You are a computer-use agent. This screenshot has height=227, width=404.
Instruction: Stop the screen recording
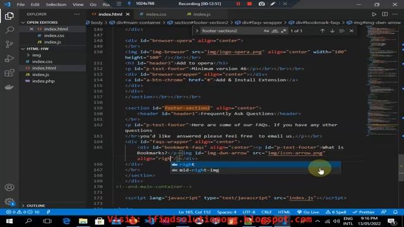coord(249,4)
